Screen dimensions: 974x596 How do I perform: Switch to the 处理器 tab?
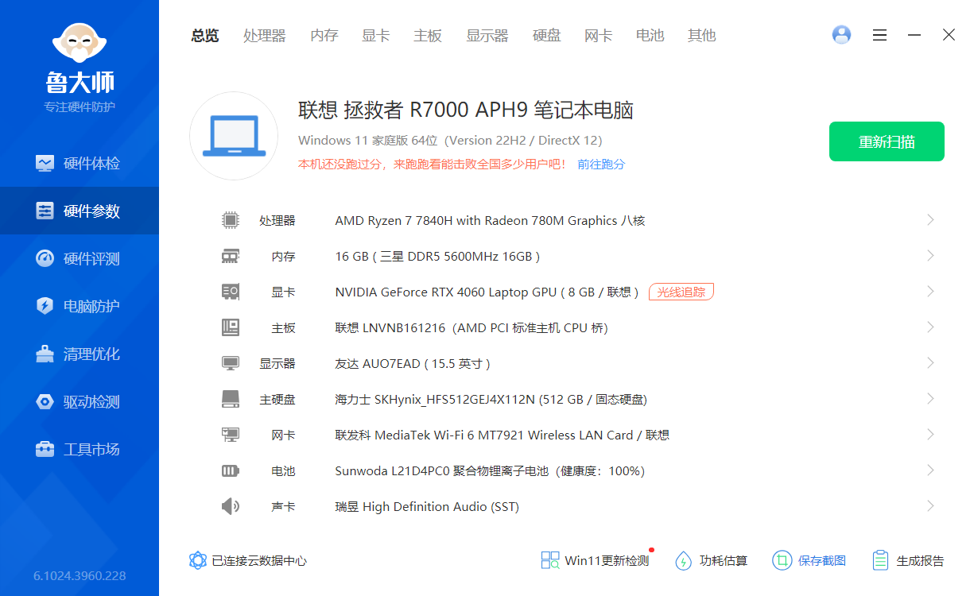coord(265,35)
